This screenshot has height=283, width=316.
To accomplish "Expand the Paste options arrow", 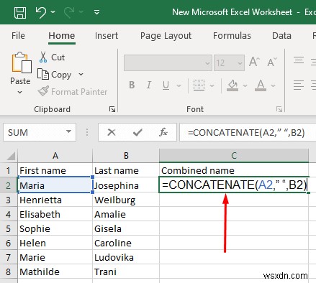I will click(20, 92).
